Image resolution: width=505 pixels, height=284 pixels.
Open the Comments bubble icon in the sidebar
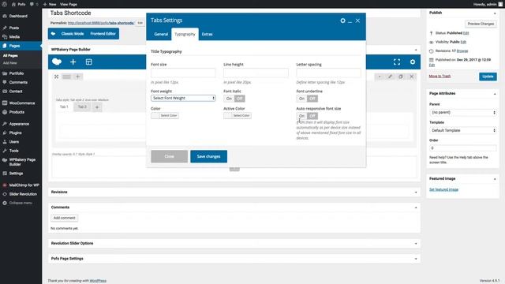click(x=5, y=82)
